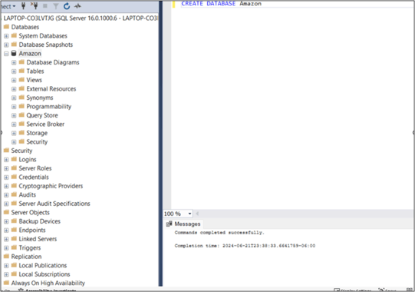Select the Database Diagrams label

[x=53, y=62]
